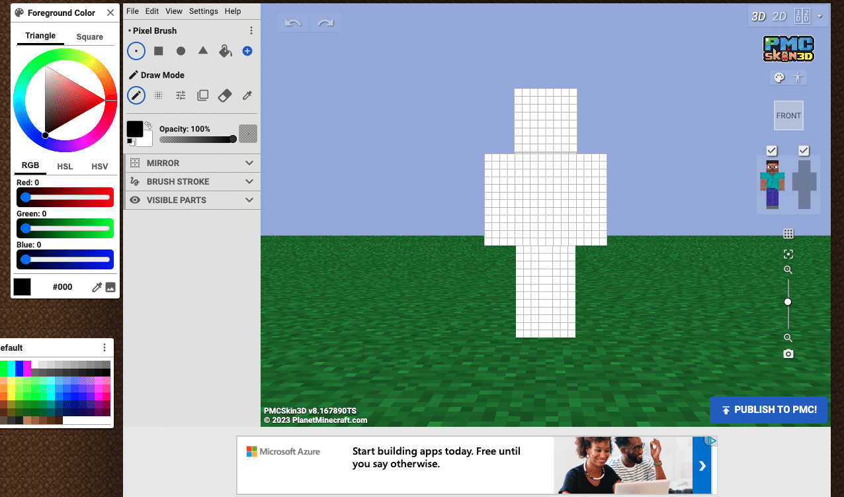Switch to the Square color picker tab
The height and width of the screenshot is (497, 844).
(x=90, y=36)
